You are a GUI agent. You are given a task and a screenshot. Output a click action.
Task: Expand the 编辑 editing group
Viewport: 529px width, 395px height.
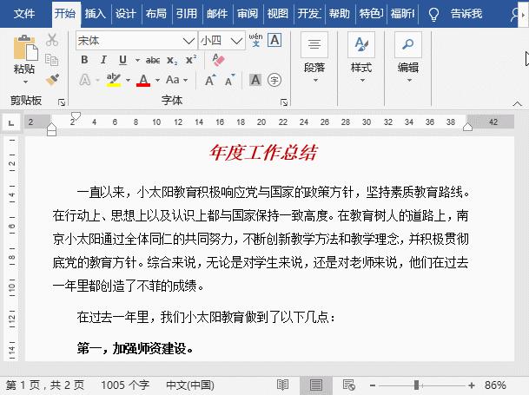408,57
